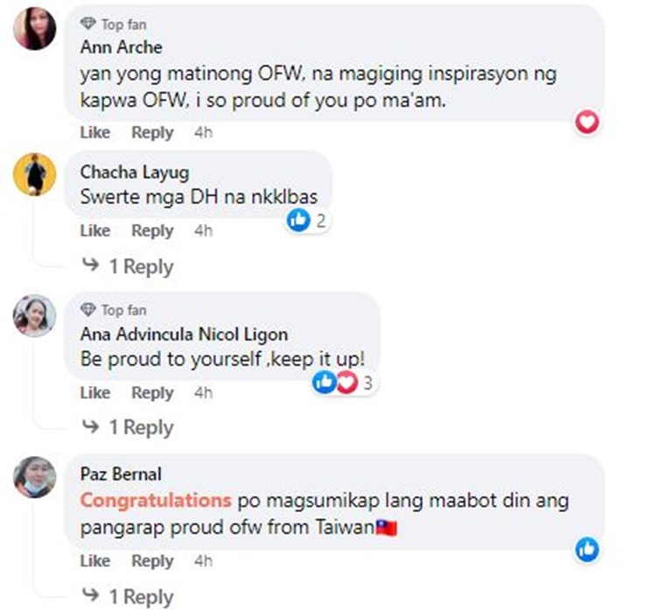
Task: Open Ana Advincula Nicol Ligon's profile picture
Action: (x=35, y=316)
